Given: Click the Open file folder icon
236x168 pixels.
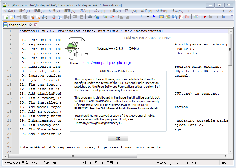Looking at the screenshot, I should pos(12,17).
